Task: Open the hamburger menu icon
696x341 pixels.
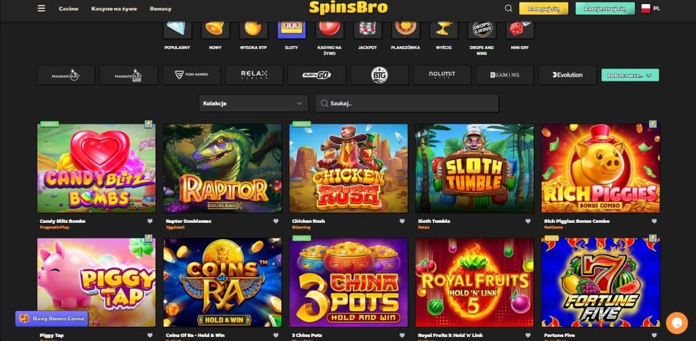Action: point(41,8)
